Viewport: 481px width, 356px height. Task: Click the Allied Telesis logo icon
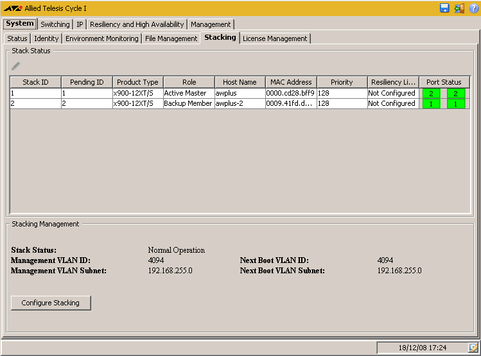point(13,8)
